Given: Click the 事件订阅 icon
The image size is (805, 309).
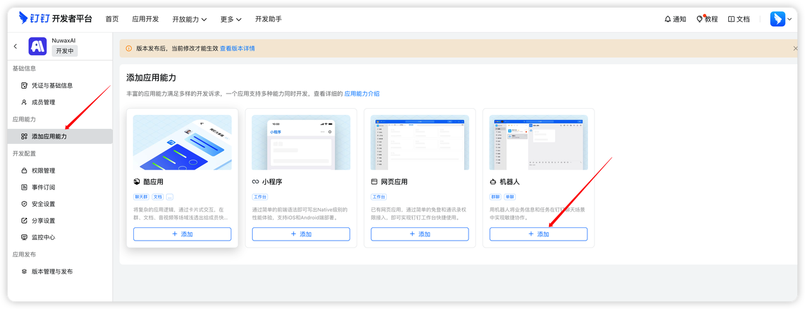Looking at the screenshot, I should pos(25,187).
